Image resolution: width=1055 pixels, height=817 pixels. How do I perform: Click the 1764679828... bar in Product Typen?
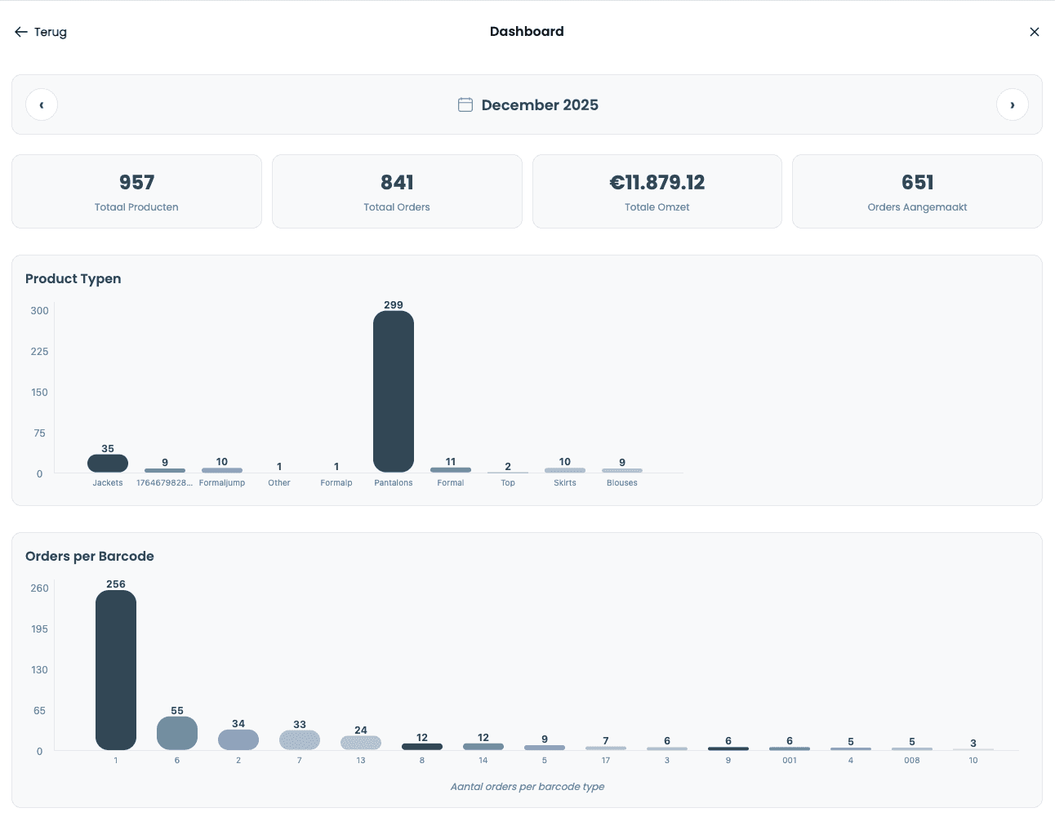165,471
